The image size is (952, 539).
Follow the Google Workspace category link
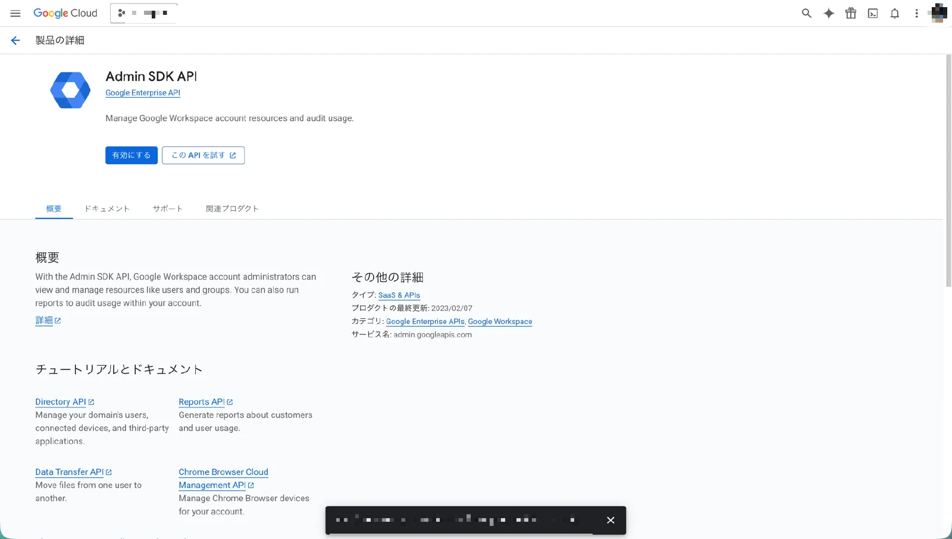(x=500, y=321)
